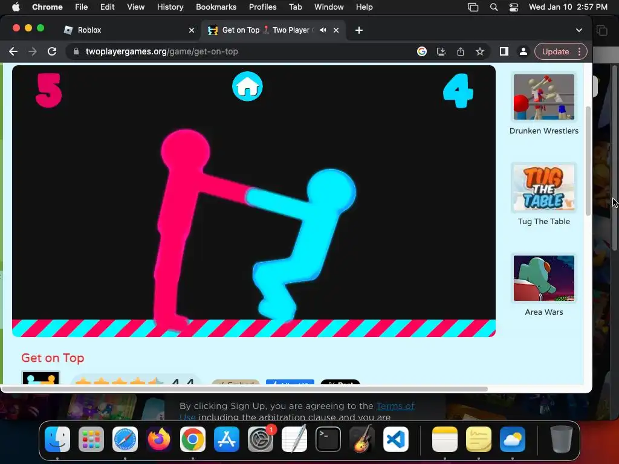The width and height of the screenshot is (619, 464).
Task: Open the Chrome profile icon
Action: pos(523,52)
